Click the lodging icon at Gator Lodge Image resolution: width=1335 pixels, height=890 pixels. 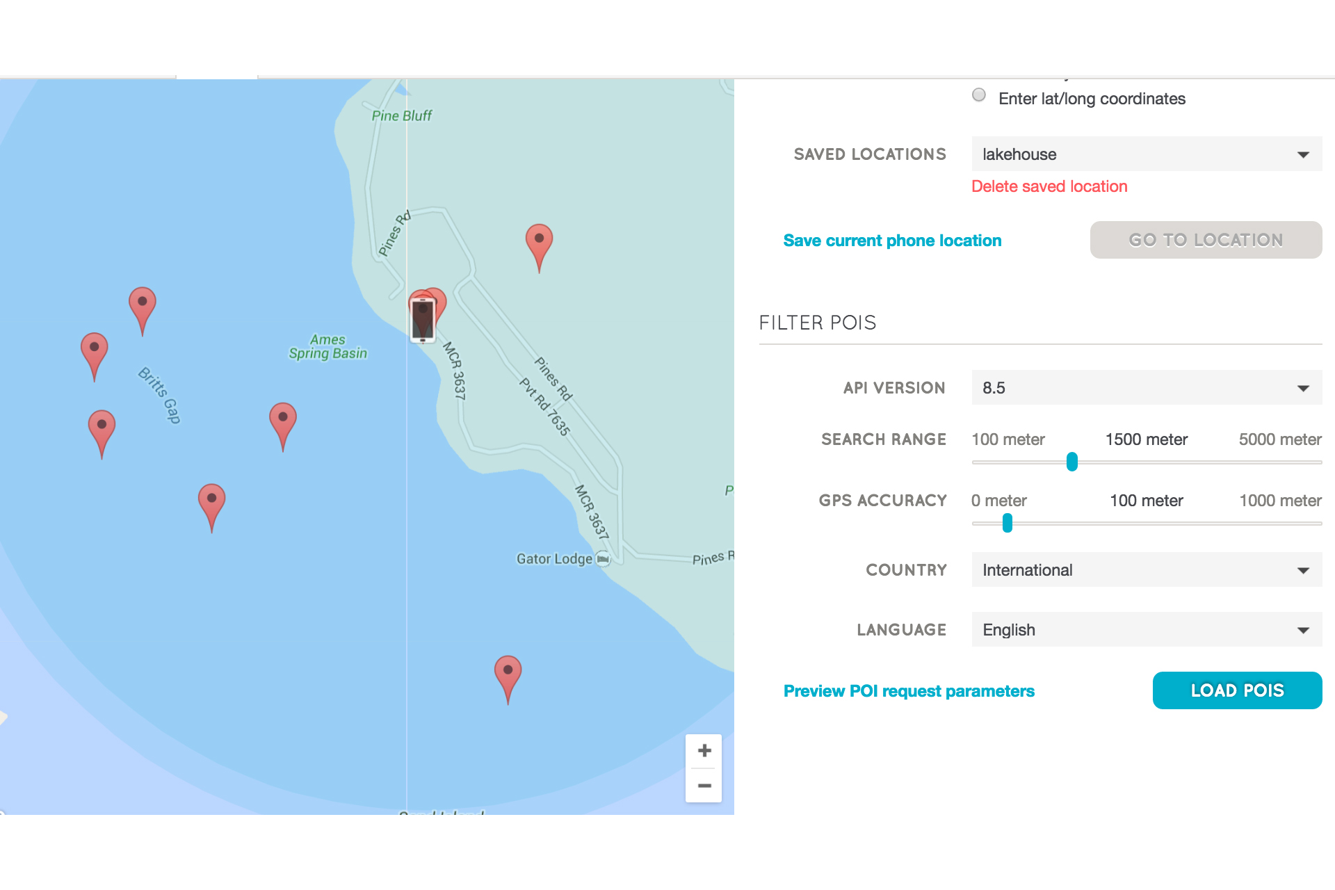[x=601, y=559]
